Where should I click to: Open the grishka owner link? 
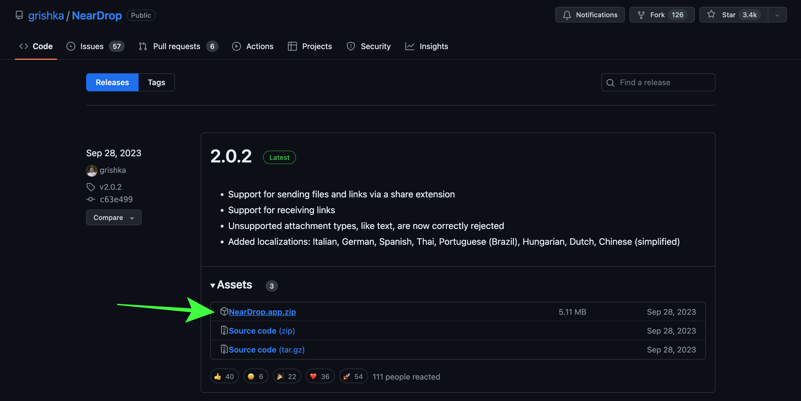click(46, 15)
